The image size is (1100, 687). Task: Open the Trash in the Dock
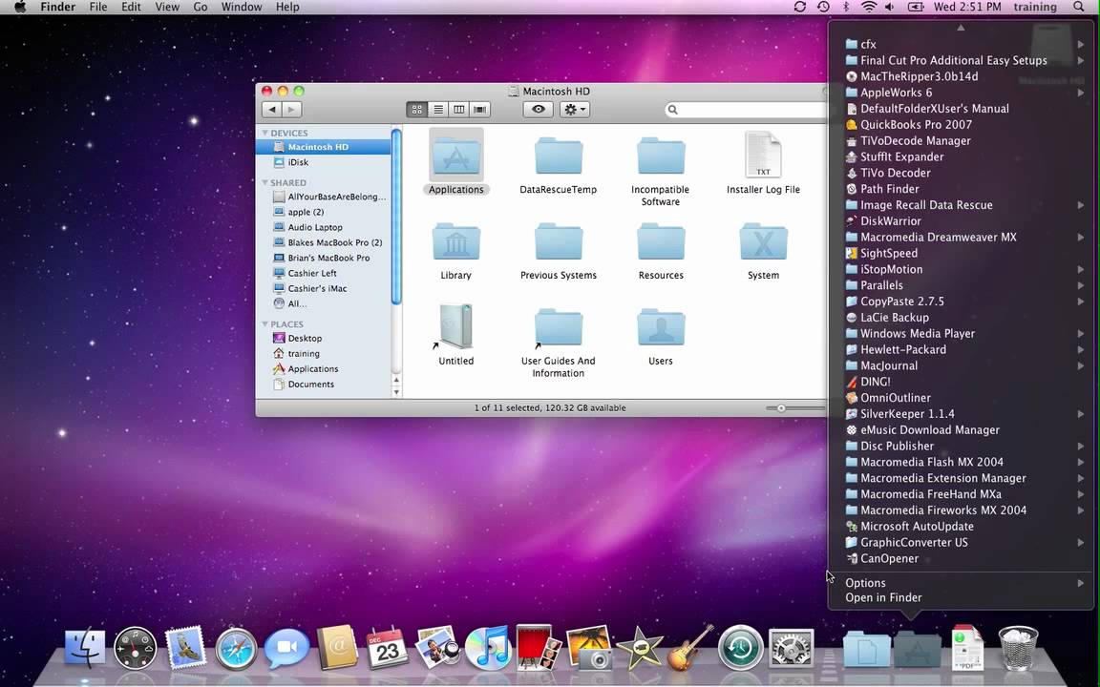[1017, 649]
